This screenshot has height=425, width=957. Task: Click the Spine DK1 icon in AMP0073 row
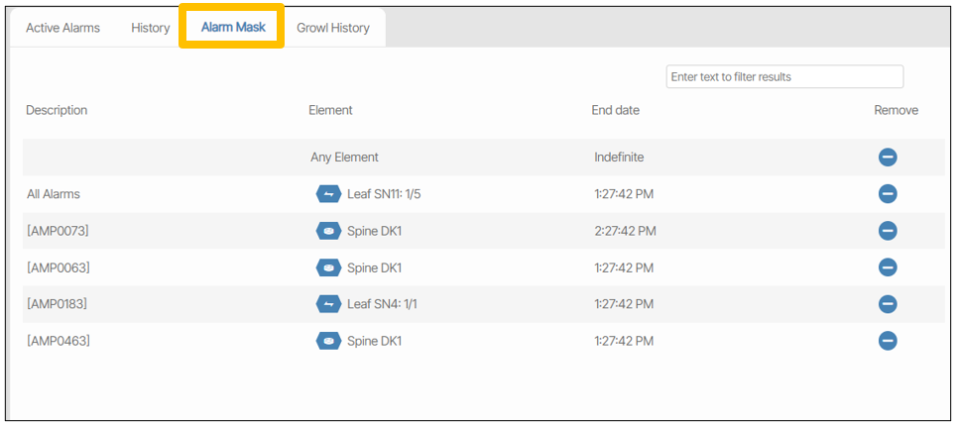pyautogui.click(x=328, y=231)
